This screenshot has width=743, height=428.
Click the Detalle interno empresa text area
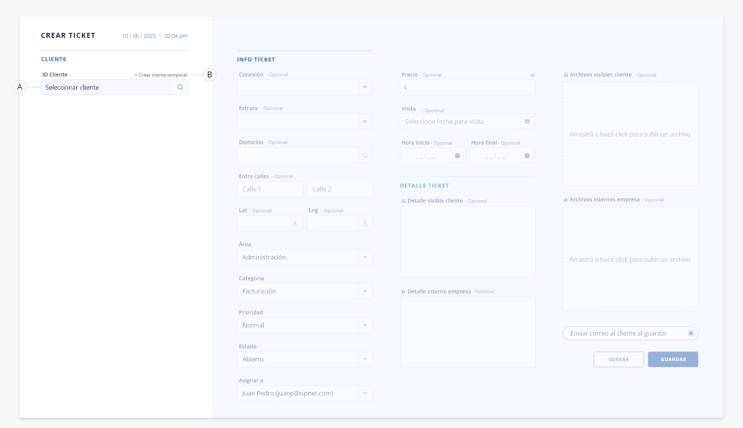tap(467, 332)
